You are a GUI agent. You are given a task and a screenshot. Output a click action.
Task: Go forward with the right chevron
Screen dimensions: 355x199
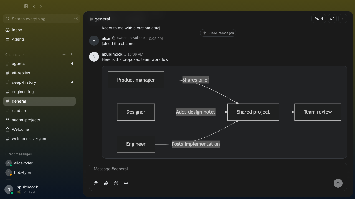pos(41,6)
